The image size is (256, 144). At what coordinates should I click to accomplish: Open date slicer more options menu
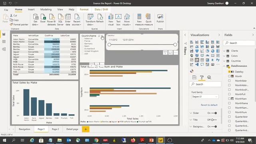click(176, 52)
